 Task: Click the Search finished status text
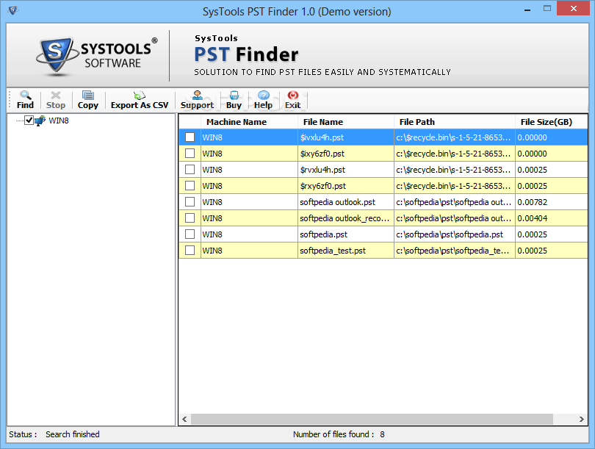click(73, 434)
